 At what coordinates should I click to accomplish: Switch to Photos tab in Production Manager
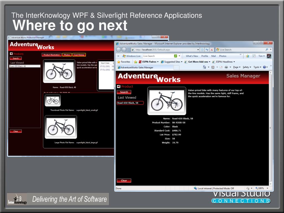tap(67, 55)
